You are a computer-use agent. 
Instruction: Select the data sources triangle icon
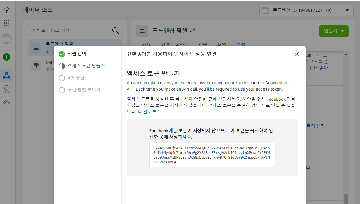(x=7, y=75)
